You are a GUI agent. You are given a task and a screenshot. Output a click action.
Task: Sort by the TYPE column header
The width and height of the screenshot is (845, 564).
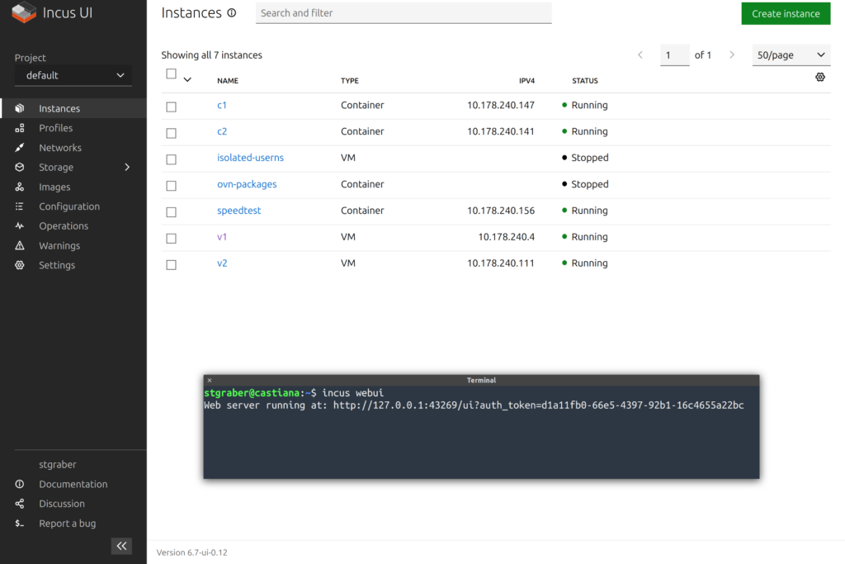coord(350,81)
